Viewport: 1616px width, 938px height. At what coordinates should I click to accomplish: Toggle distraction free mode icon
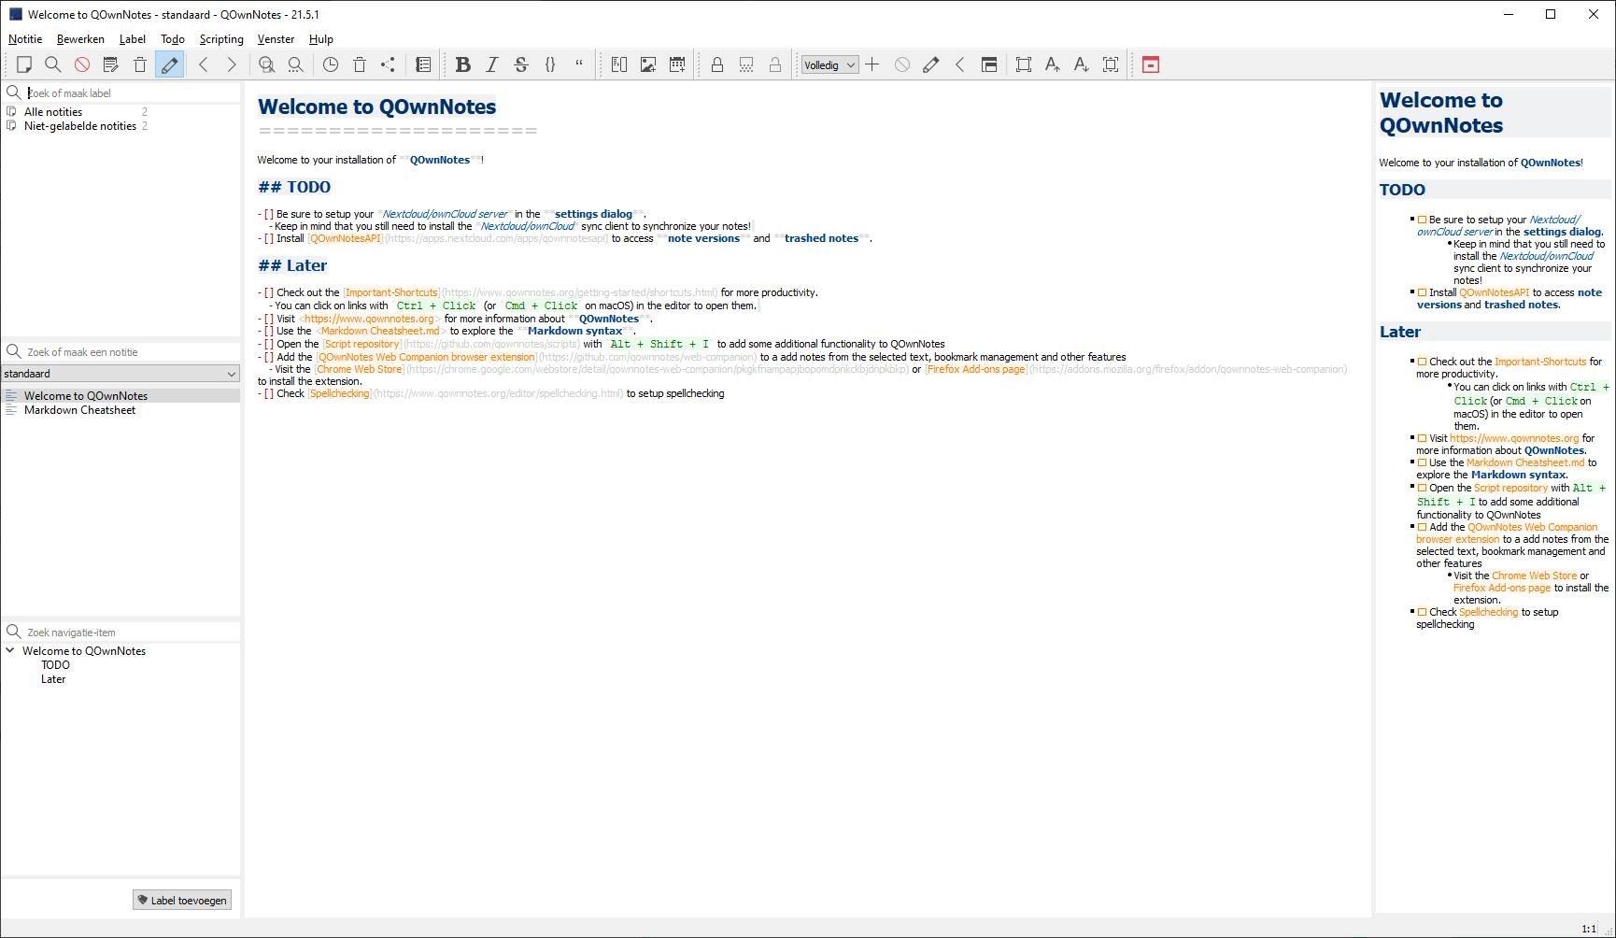point(1024,64)
